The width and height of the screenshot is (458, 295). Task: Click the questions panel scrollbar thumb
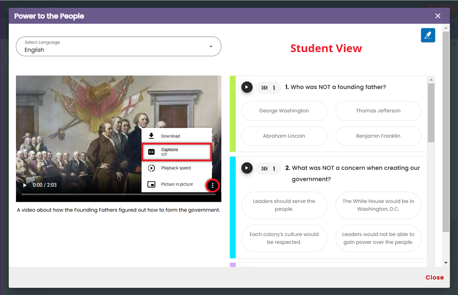[x=431, y=113]
